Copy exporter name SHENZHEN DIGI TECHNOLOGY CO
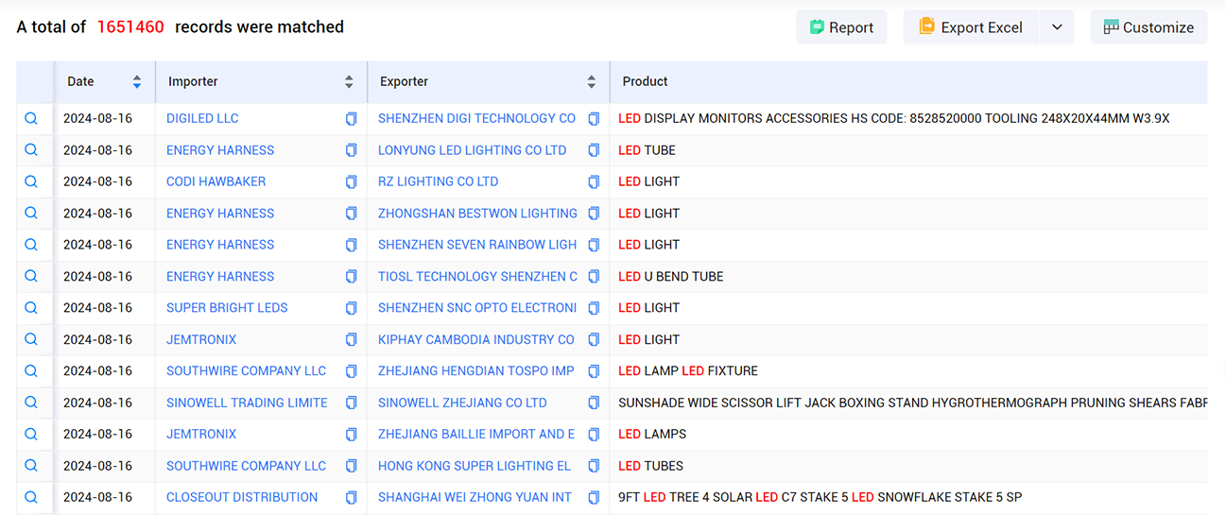Viewport: 1226px width, 515px height. pos(594,119)
